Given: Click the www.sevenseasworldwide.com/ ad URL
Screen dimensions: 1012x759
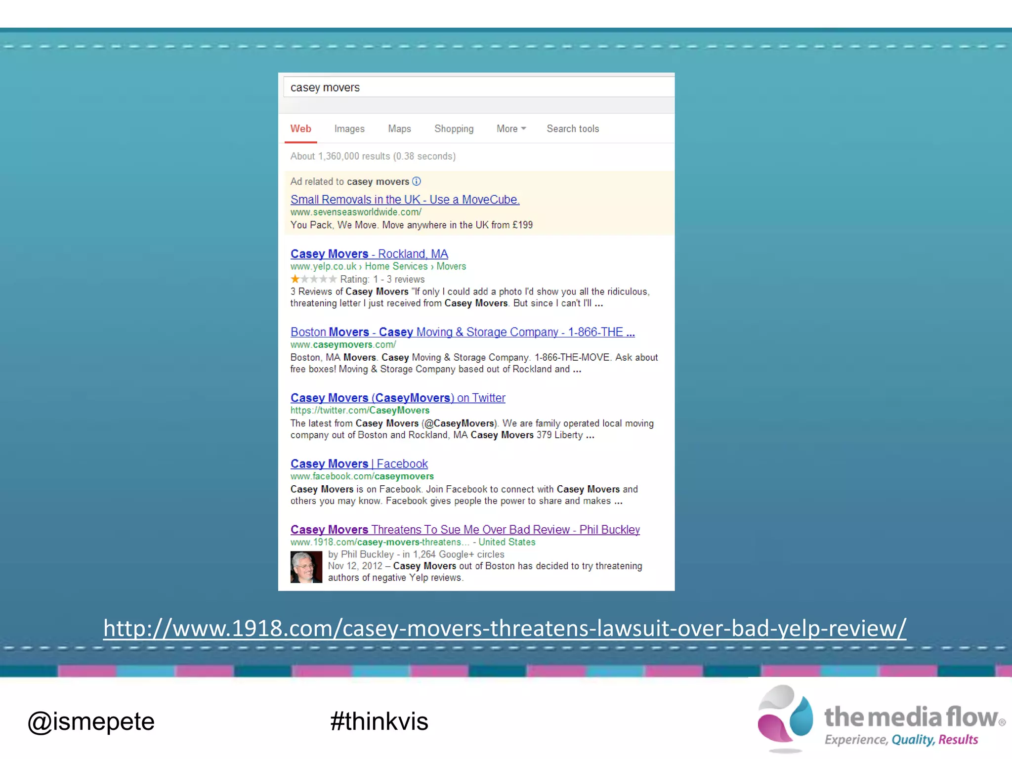Looking at the screenshot, I should [356, 212].
